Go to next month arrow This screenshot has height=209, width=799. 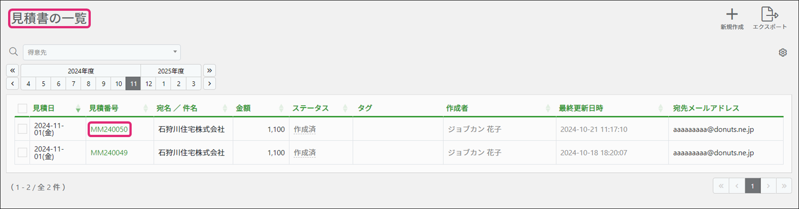point(209,84)
